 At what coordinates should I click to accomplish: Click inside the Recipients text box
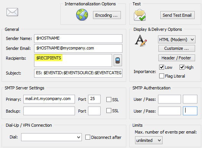click(73, 60)
